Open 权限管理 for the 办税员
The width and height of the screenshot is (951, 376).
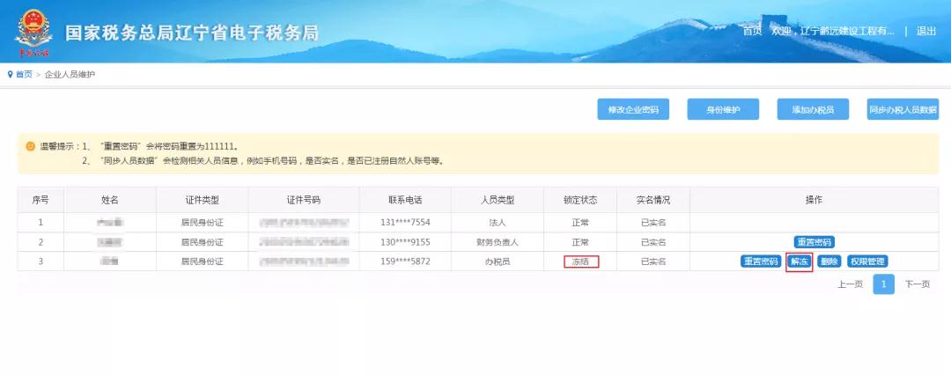[867, 262]
